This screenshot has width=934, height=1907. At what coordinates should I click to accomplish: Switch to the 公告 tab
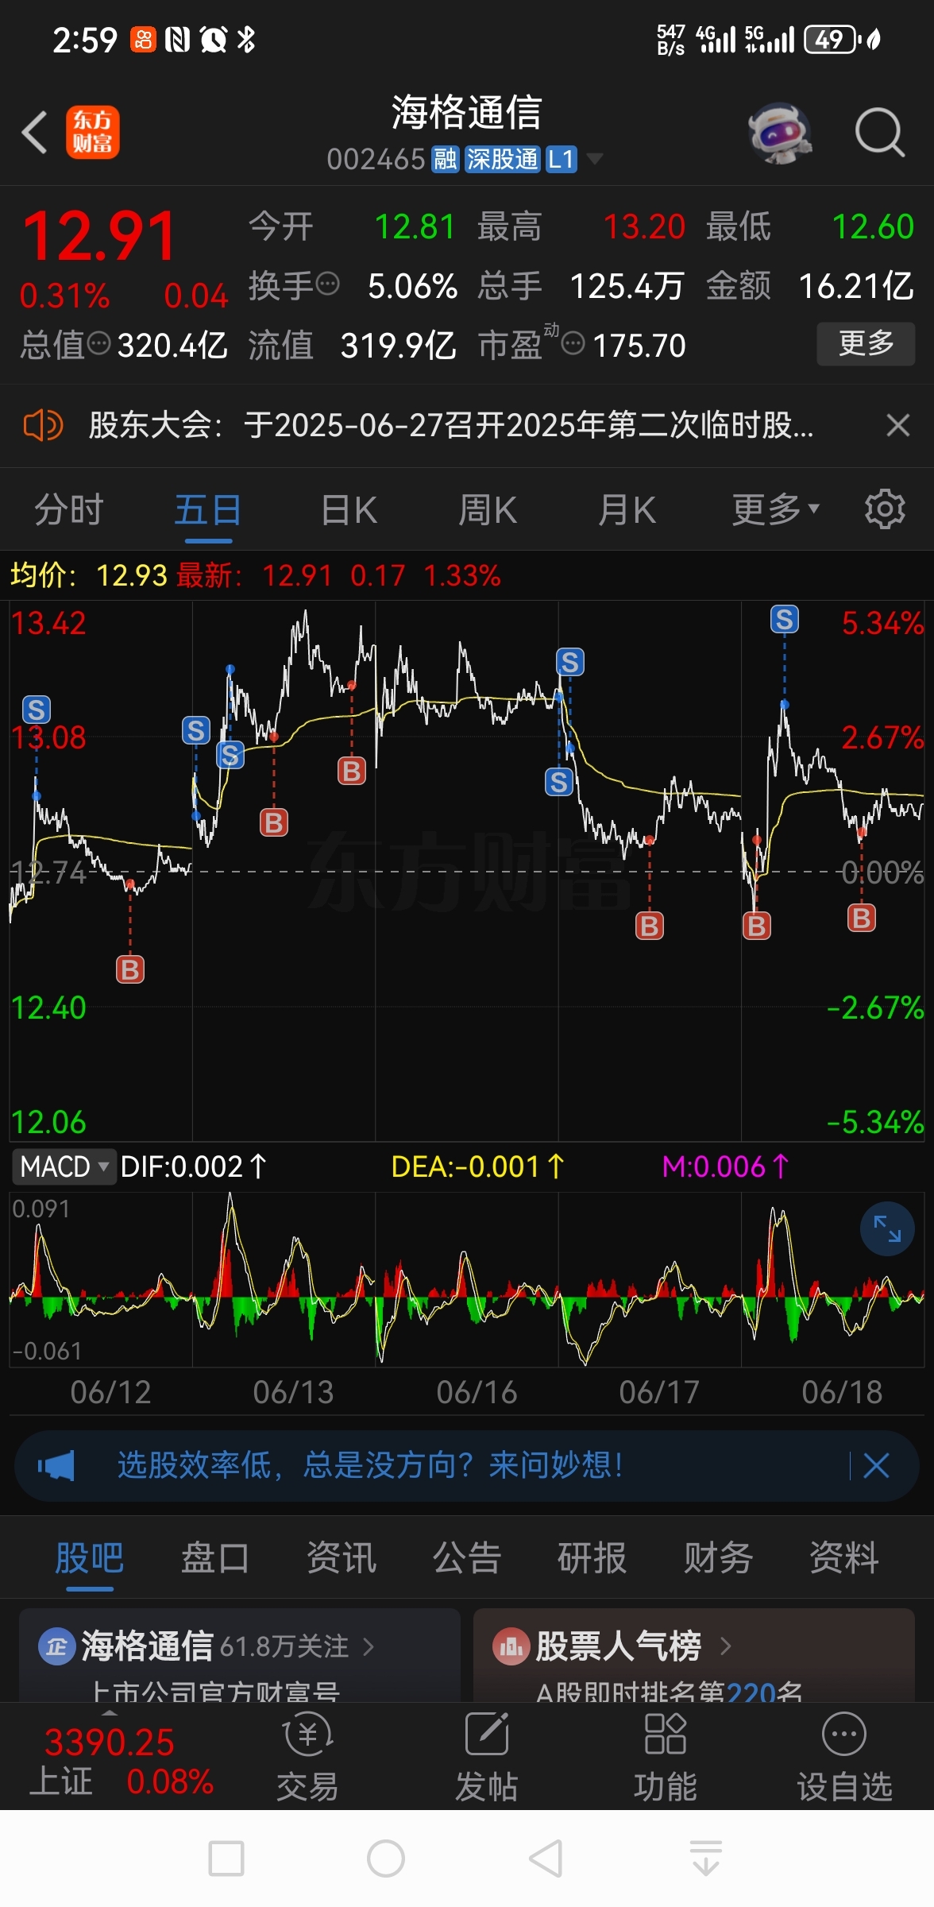[x=467, y=1557]
